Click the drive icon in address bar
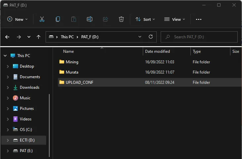 tap(51, 37)
